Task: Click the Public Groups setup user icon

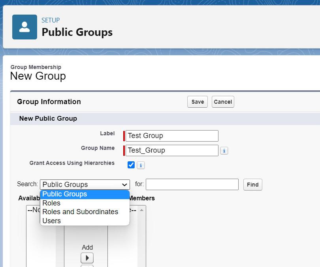Action: tap(25, 27)
